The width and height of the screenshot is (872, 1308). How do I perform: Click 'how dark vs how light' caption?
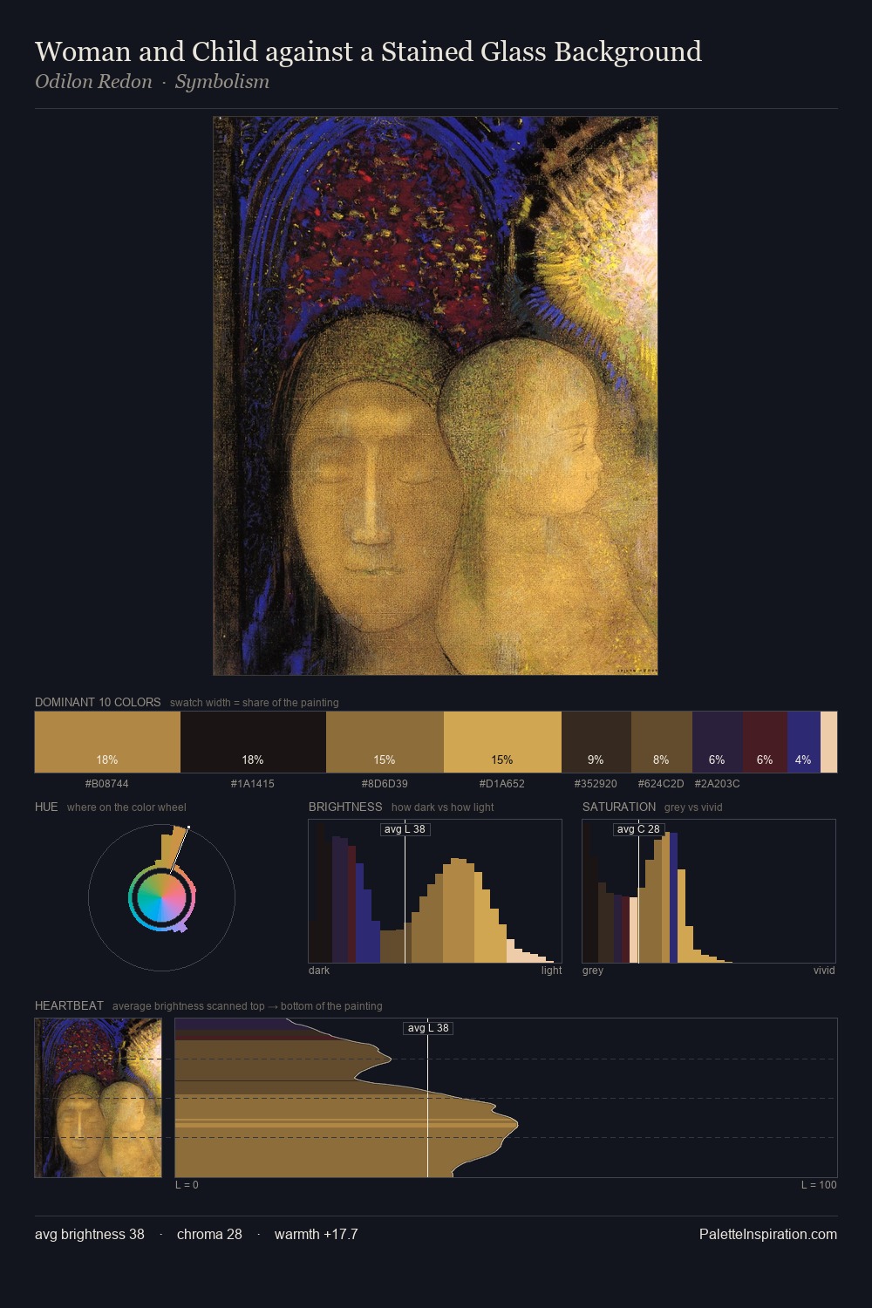443,807
